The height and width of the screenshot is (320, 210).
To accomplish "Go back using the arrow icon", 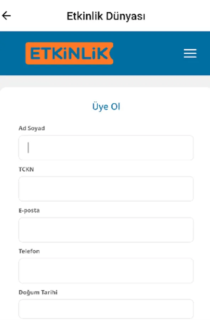I will tap(6, 16).
